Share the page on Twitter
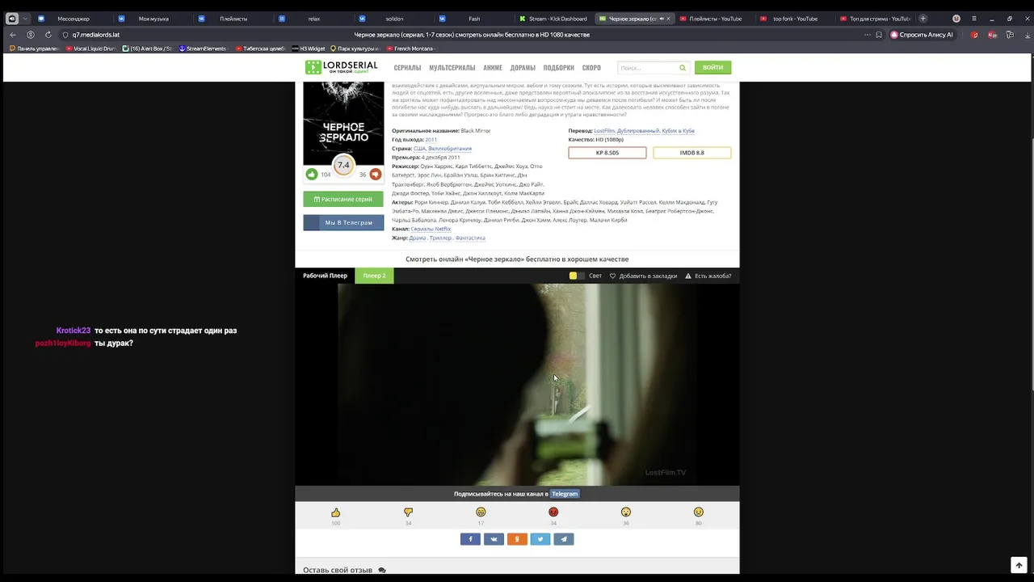The image size is (1034, 582). click(x=540, y=539)
